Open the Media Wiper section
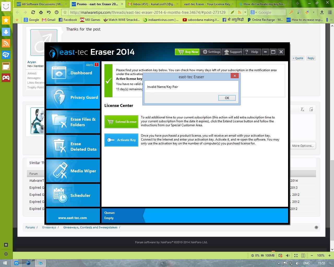The height and width of the screenshot is (267, 334). tap(73, 171)
